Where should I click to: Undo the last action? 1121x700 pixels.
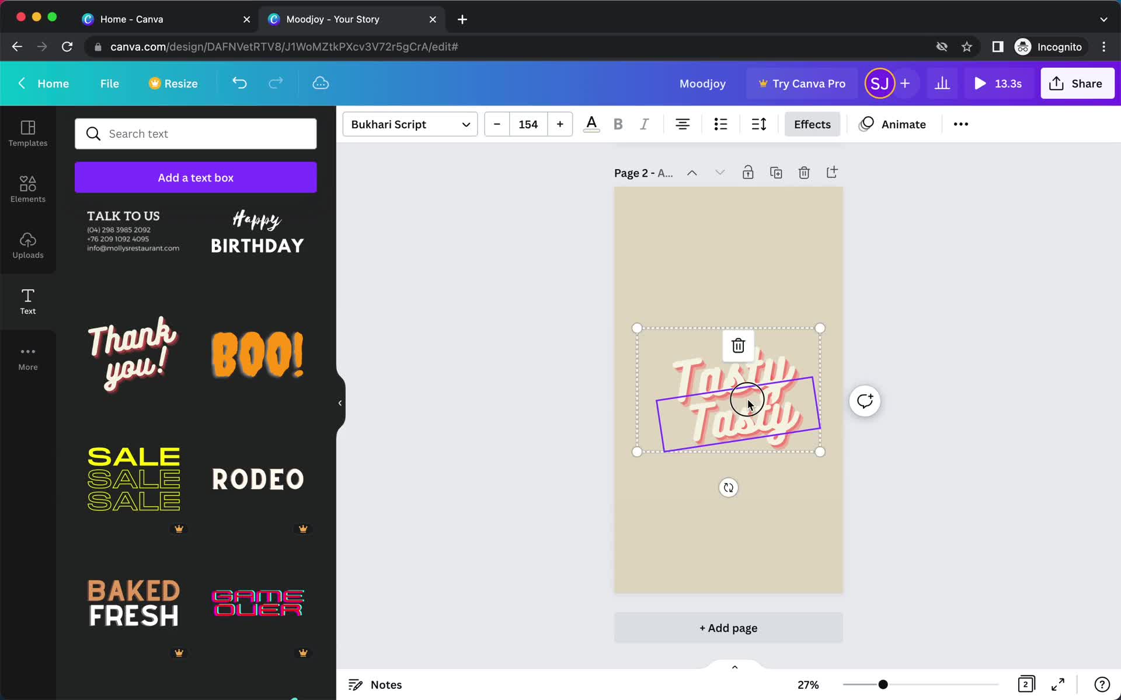click(239, 83)
